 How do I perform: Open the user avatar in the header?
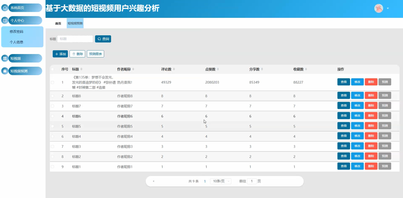tap(378, 8)
